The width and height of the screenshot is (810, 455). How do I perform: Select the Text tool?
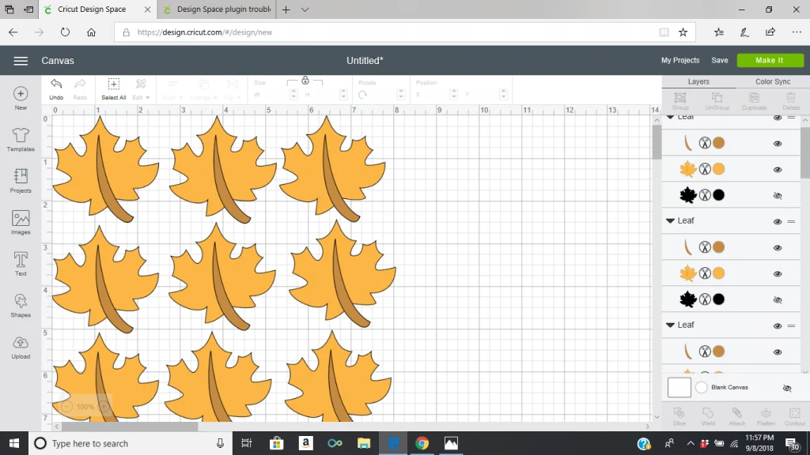[21, 262]
